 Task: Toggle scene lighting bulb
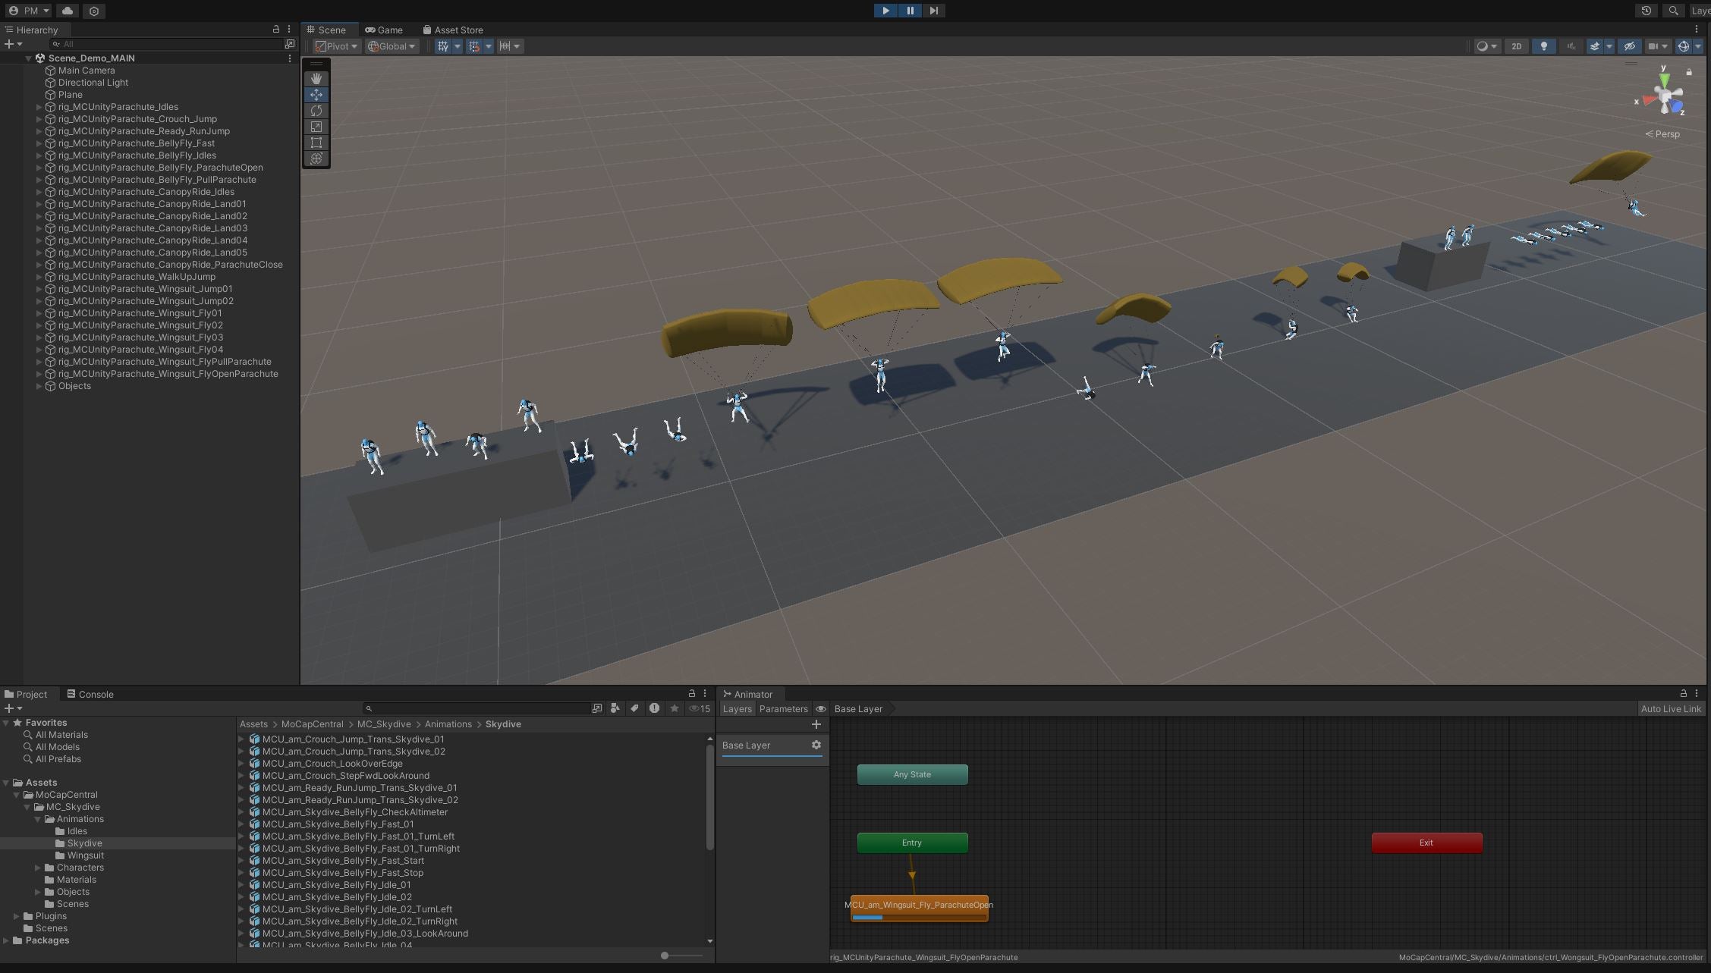[1543, 46]
